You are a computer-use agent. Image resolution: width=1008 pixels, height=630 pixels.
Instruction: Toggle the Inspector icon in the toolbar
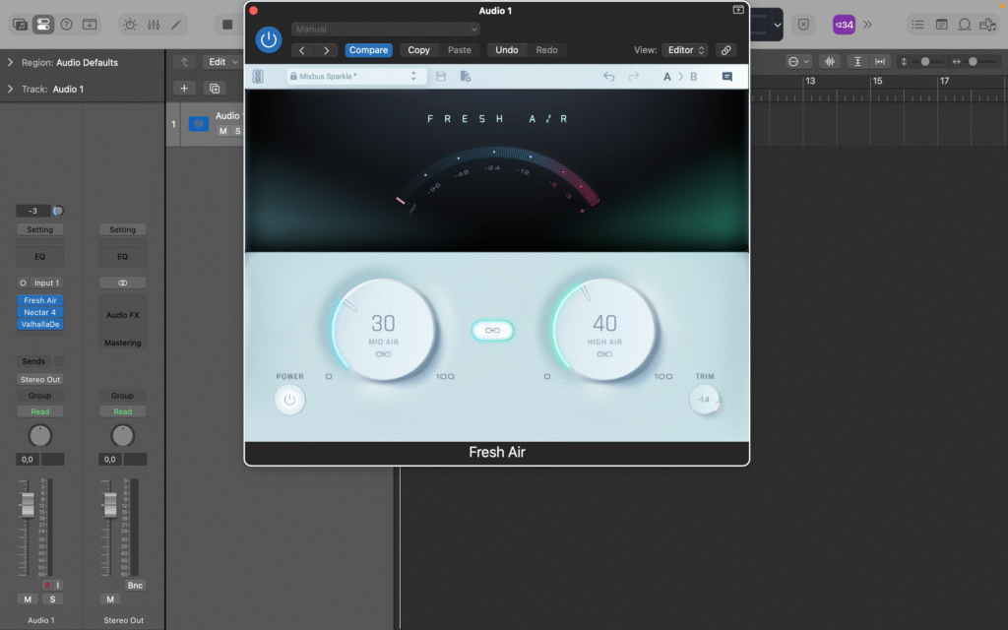(x=45, y=25)
